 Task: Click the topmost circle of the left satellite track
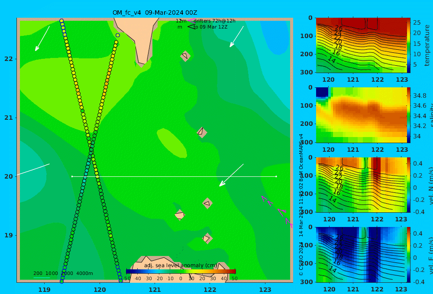[61, 21]
